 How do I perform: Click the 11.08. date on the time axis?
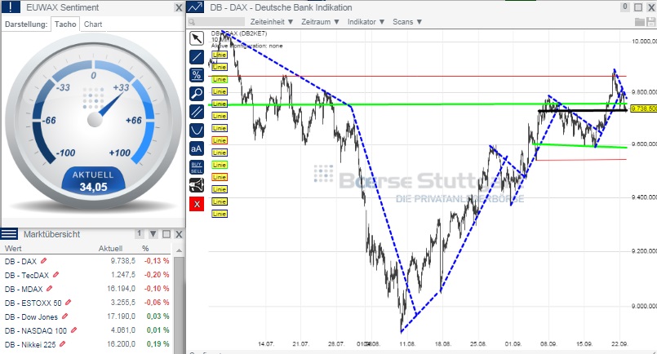point(407,343)
